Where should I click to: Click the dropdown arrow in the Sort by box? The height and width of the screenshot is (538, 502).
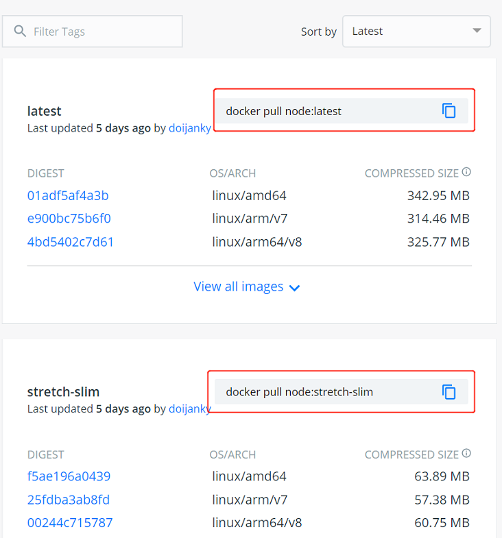click(x=477, y=32)
